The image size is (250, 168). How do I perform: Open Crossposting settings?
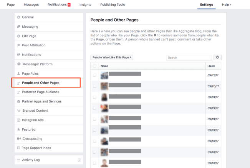point(49,139)
